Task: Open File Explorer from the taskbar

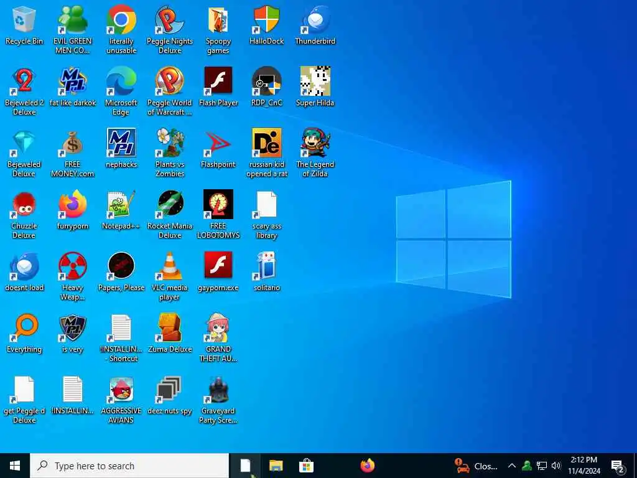Action: tap(276, 466)
